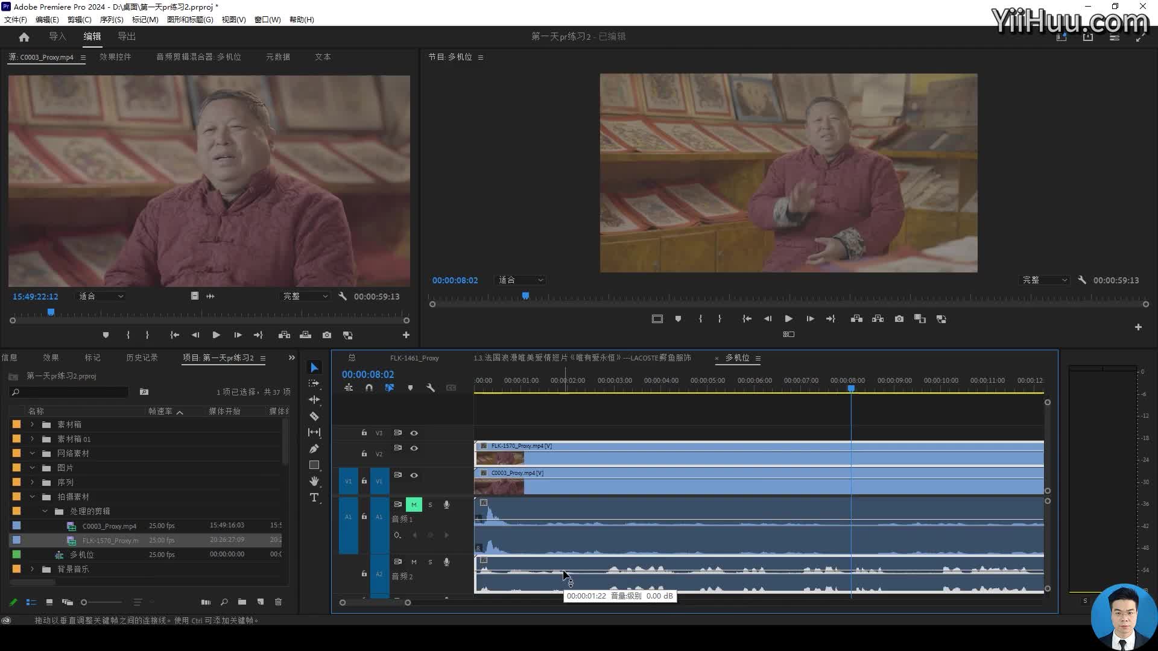Select the Type tool

pos(314,497)
